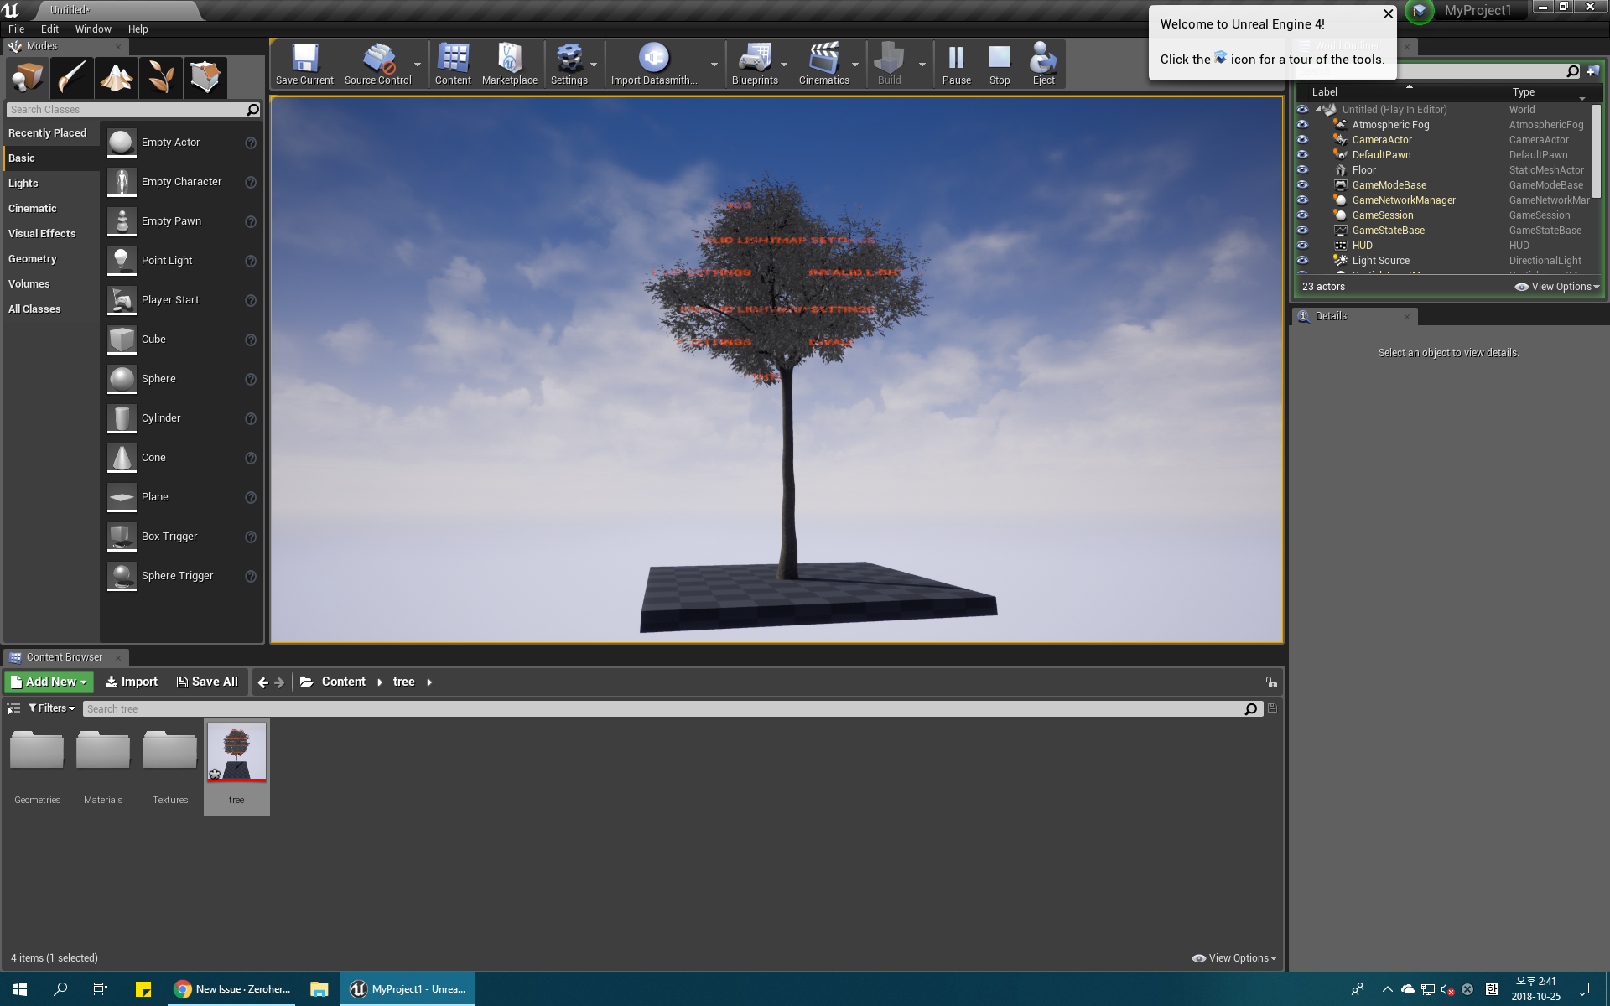Open the Help menu
The image size is (1610, 1006).
[x=138, y=29]
